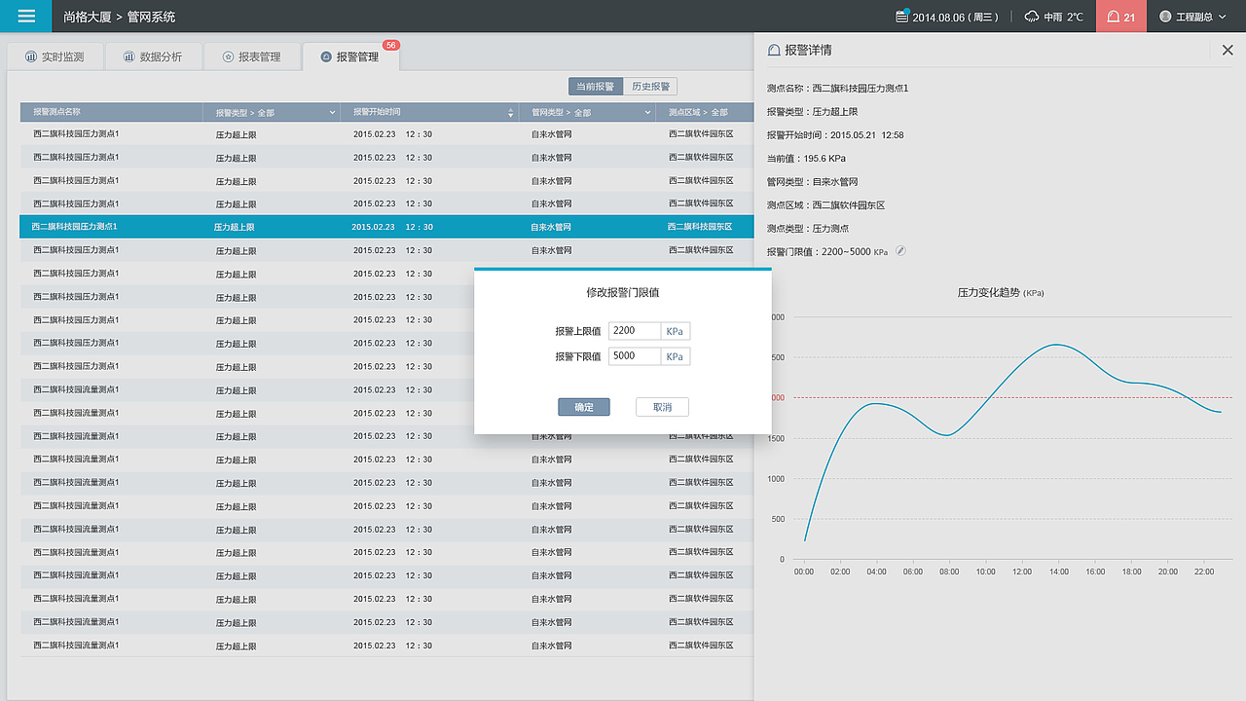Click the 修改报警门限值 dialog title

pyautogui.click(x=623, y=292)
